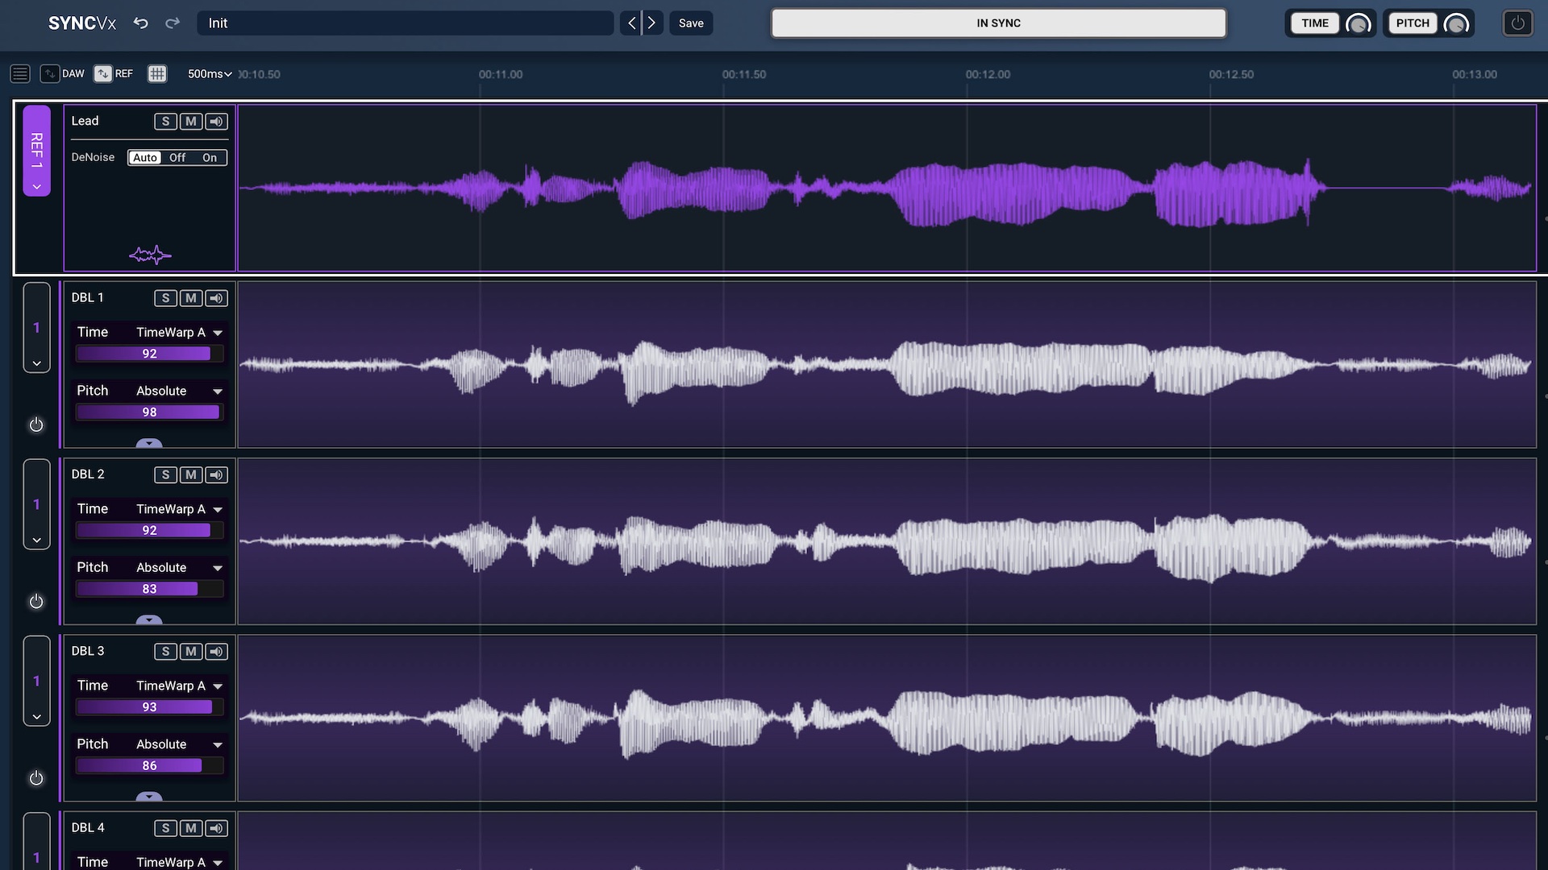This screenshot has width=1548, height=870.
Task: Open the 500ms grid resolution dropdown
Action: 208,73
